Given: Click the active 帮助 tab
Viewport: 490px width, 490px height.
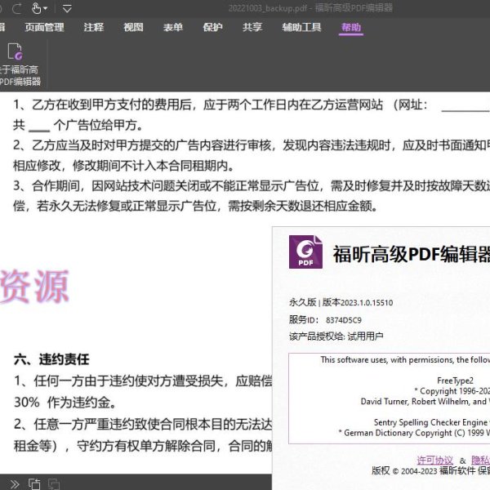Looking at the screenshot, I should (351, 27).
